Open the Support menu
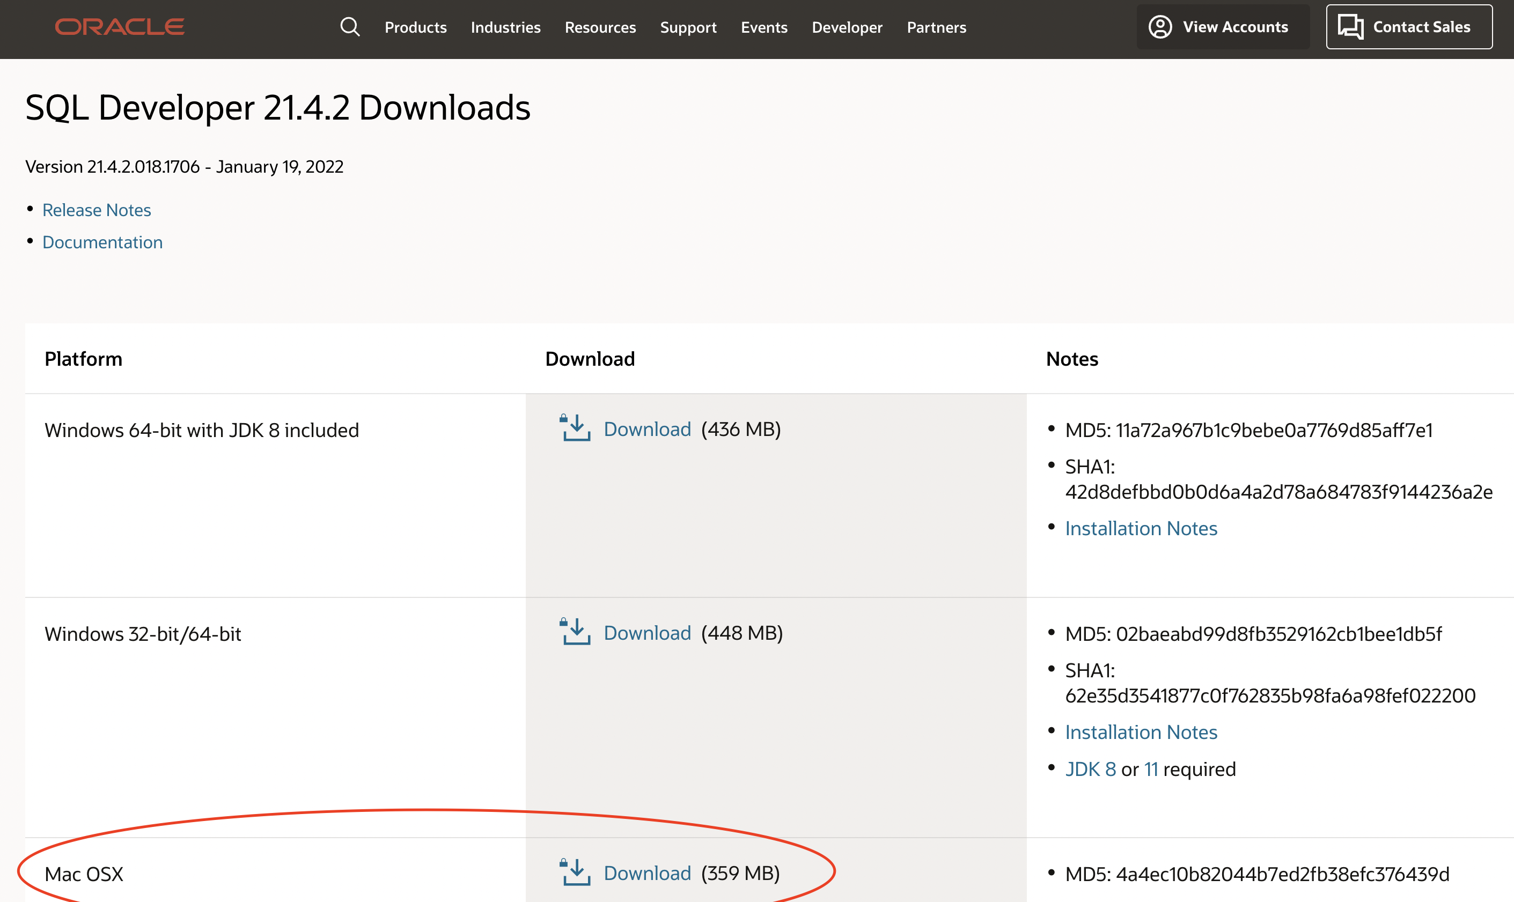1514x902 pixels. (688, 27)
